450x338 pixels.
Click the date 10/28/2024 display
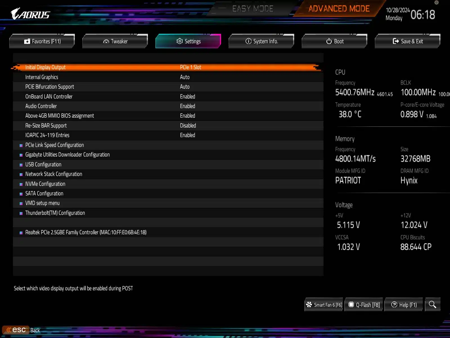[398, 10]
